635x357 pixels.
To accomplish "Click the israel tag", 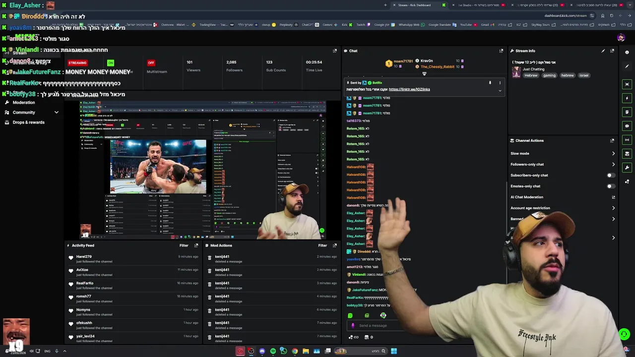I will 584,75.
